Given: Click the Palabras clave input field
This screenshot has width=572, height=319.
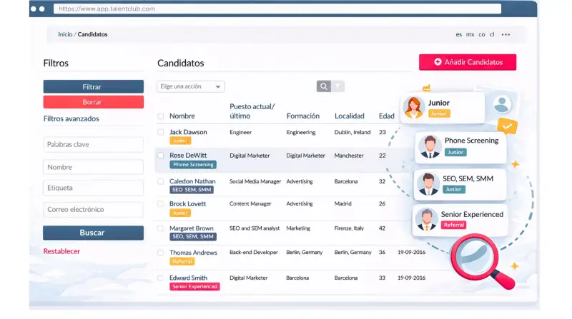Looking at the screenshot, I should [93, 144].
